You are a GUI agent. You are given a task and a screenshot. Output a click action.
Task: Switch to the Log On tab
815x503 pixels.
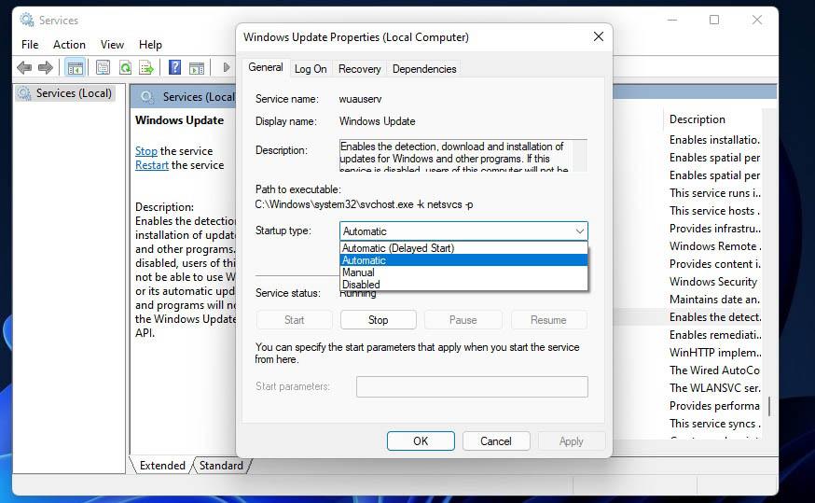click(x=311, y=69)
